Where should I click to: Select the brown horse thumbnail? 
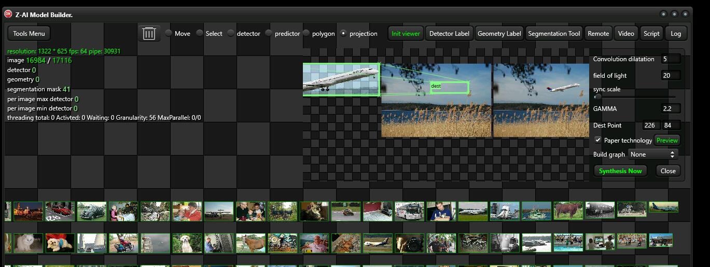pos(250,243)
